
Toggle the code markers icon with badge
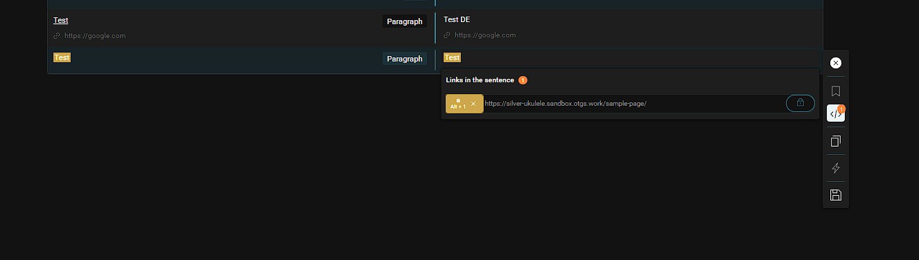click(836, 114)
